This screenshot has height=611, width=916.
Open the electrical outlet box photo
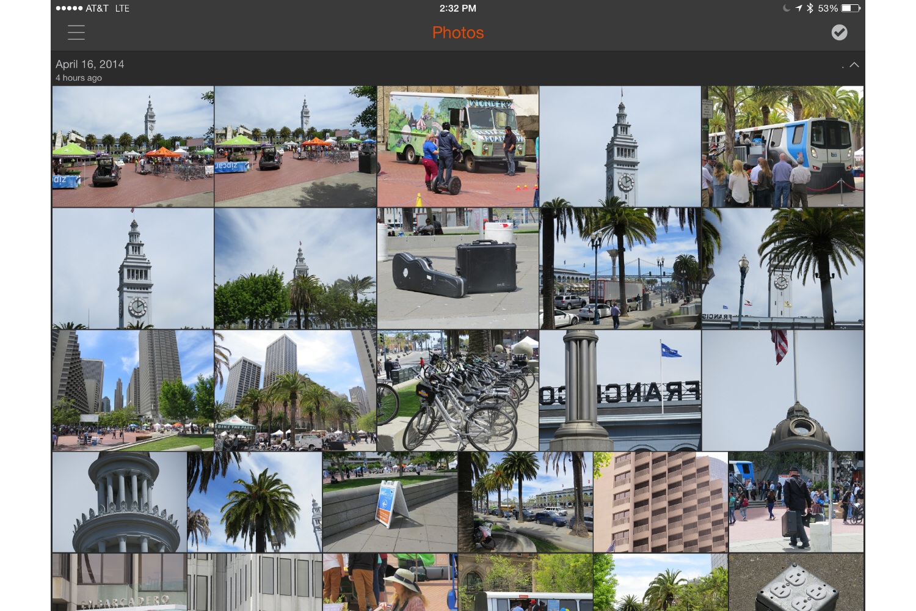point(796,582)
